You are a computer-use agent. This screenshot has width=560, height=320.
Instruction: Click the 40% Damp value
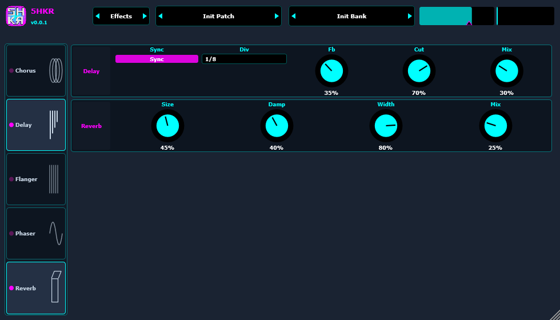point(277,148)
